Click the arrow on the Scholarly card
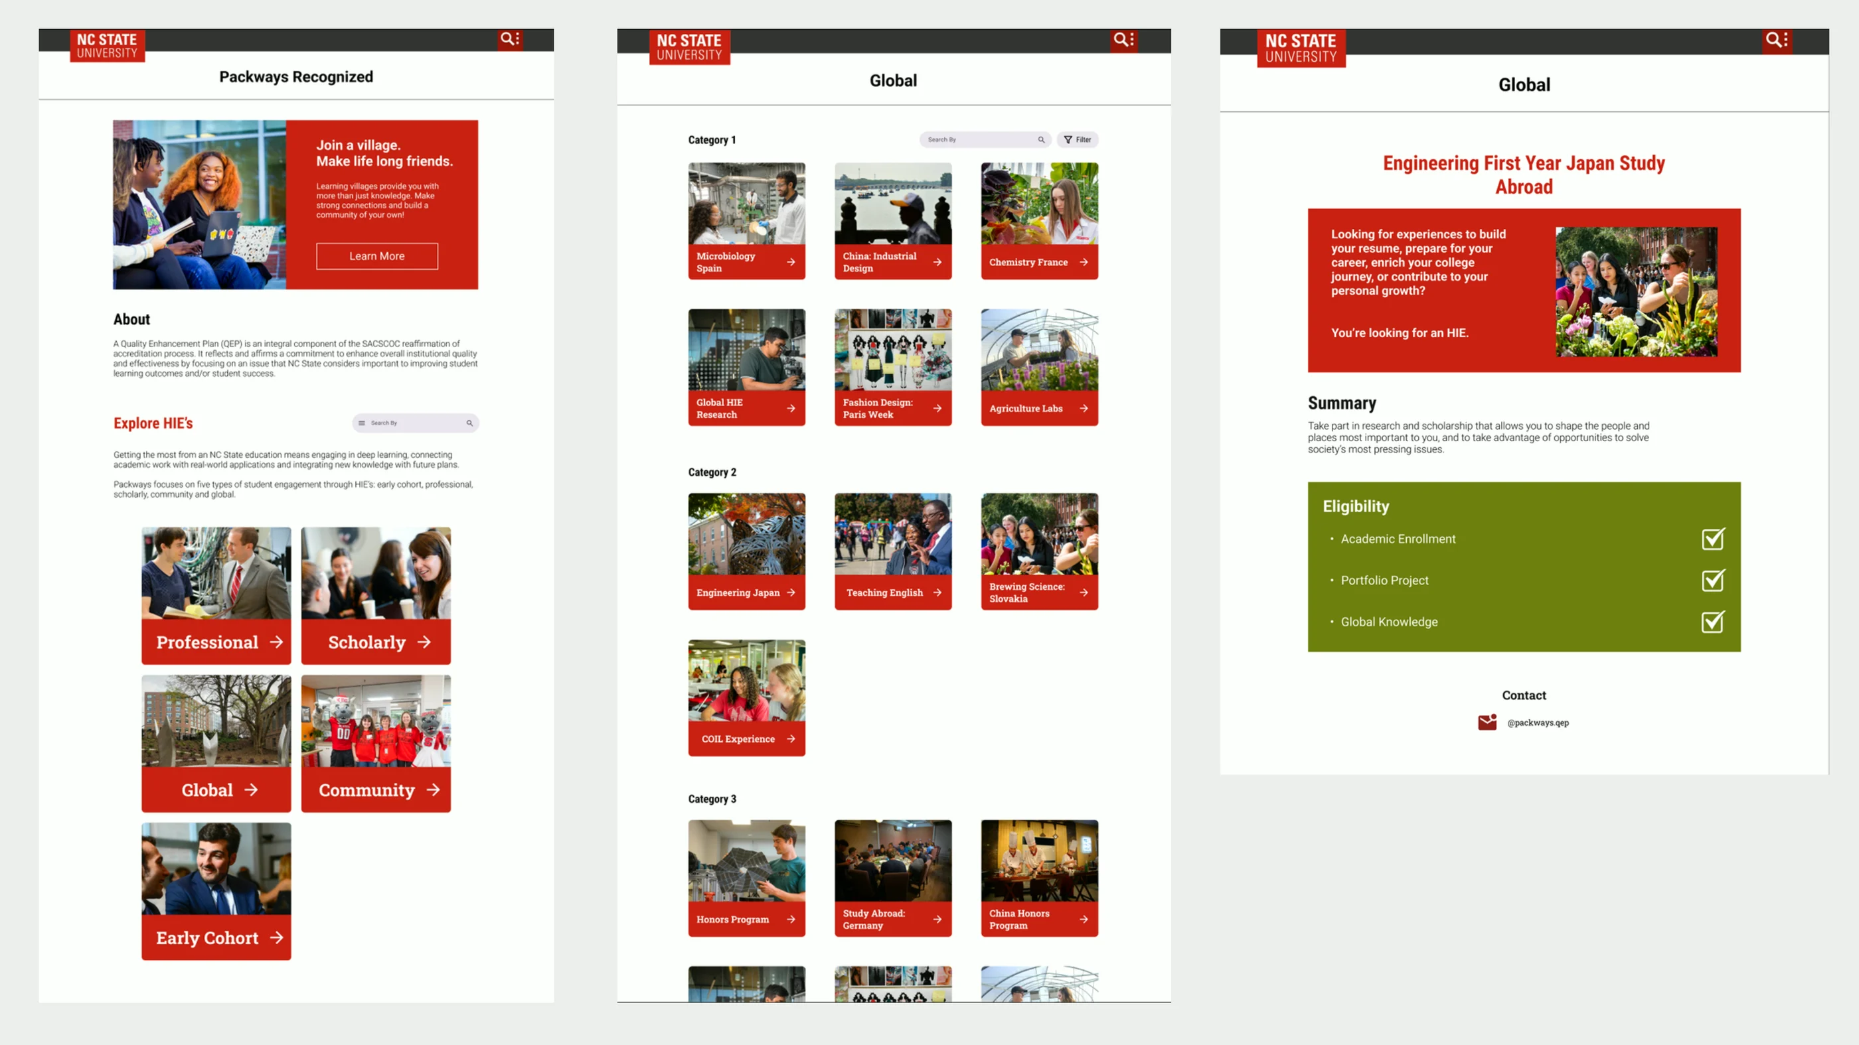Image resolution: width=1859 pixels, height=1045 pixels. (x=424, y=642)
